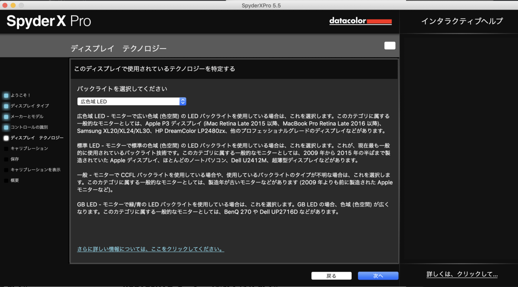Open the さらに詳しい情報 link
The height and width of the screenshot is (287, 518).
coord(150,249)
